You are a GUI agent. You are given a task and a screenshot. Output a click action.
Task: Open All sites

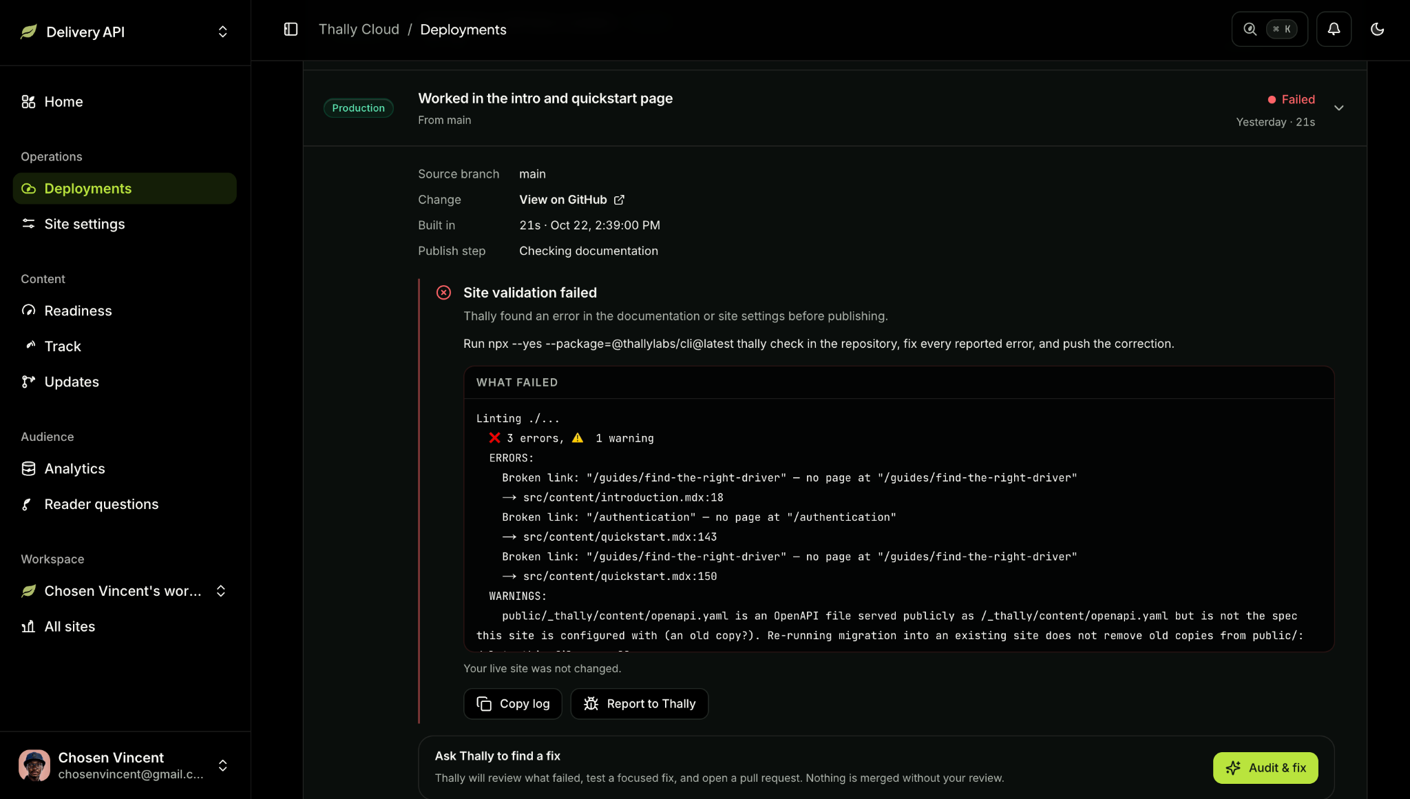[x=125, y=627]
